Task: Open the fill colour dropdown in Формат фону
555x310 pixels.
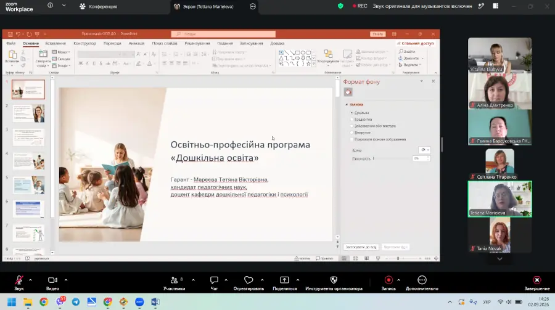Action: (424, 150)
